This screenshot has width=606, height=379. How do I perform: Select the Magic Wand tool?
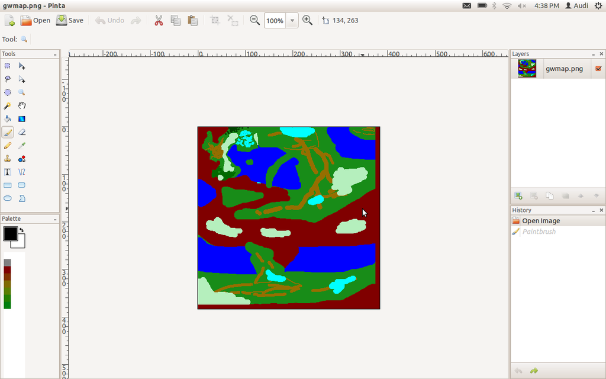(8, 105)
